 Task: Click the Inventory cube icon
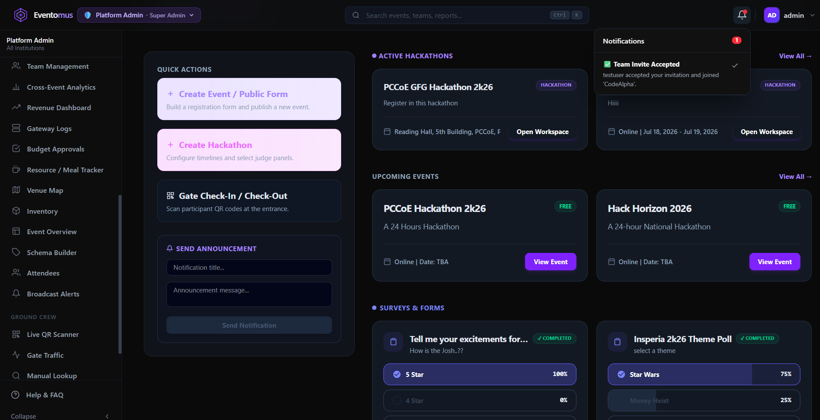16,211
